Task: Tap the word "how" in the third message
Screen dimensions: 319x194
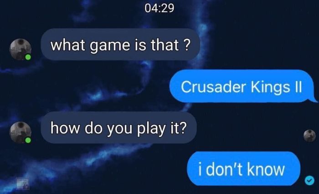Action: click(x=65, y=128)
